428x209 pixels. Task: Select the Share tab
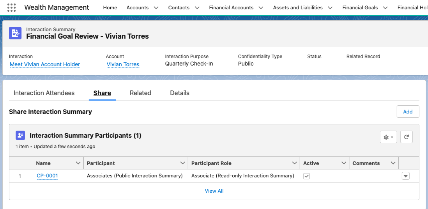pyautogui.click(x=102, y=93)
